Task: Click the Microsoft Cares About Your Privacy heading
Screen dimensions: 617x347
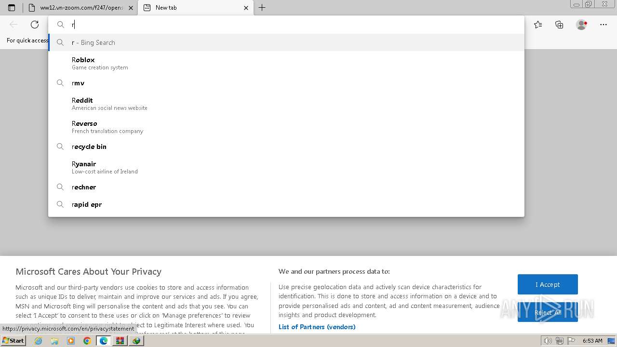Action: [x=89, y=271]
